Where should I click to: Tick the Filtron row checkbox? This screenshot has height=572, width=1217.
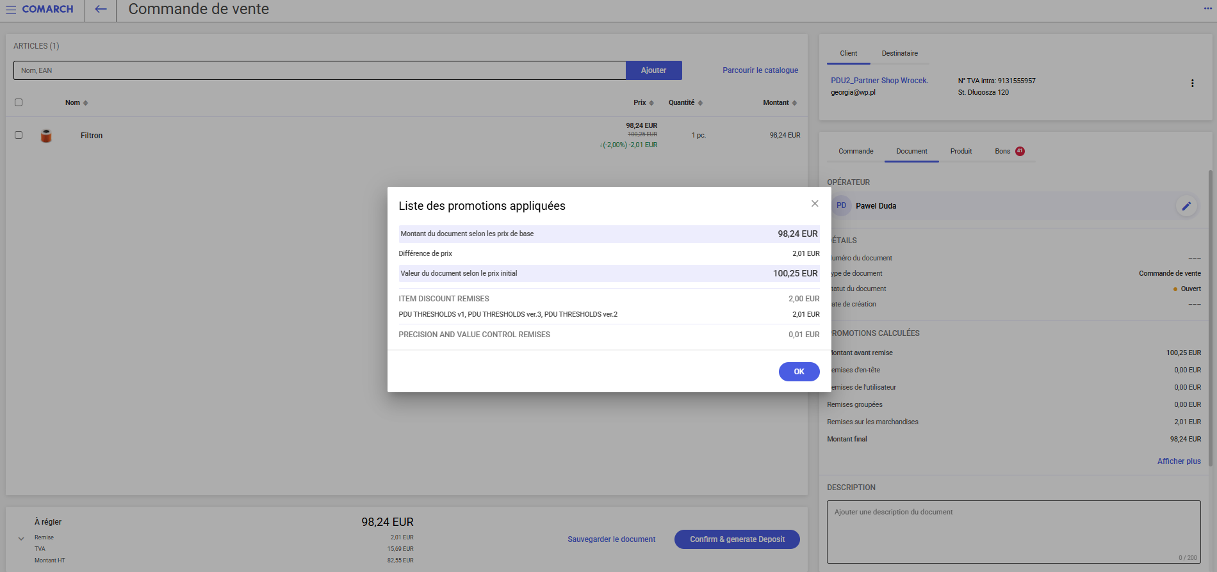[x=19, y=135]
